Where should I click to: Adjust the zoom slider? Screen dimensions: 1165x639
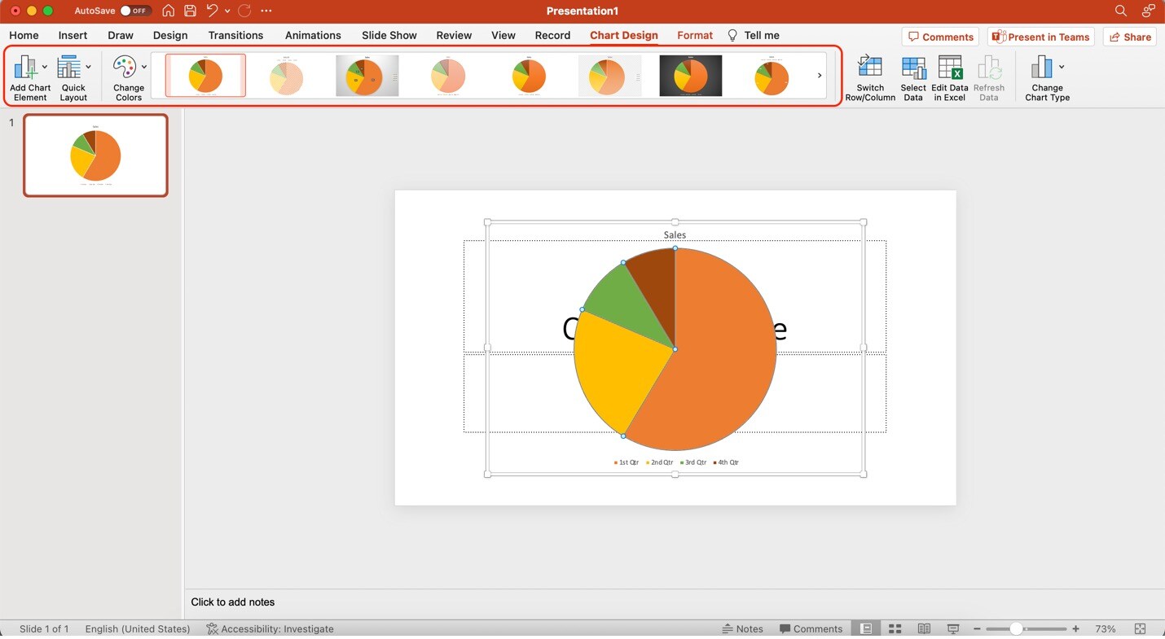1018,628
